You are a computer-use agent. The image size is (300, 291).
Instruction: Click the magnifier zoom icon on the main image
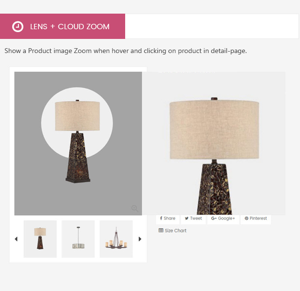tap(135, 209)
